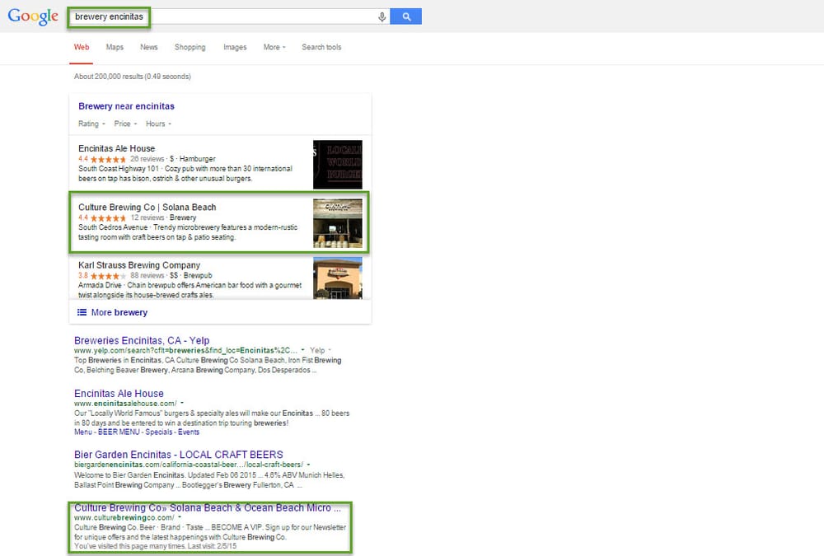The width and height of the screenshot is (824, 556).
Task: Open Breweries Encinitas, CA - Yelp result
Action: (142, 340)
